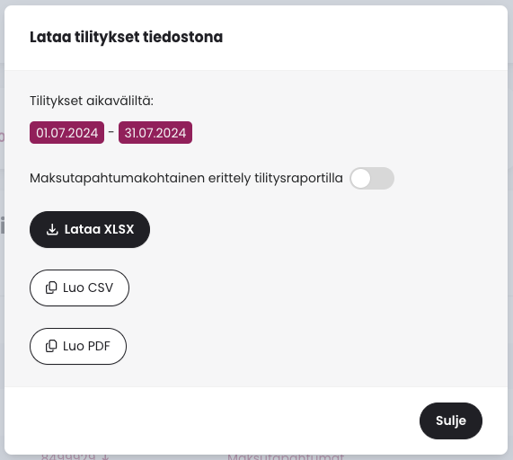This screenshot has width=513, height=460.
Task: Create a CSV with Luo CSV button
Action: (79, 287)
